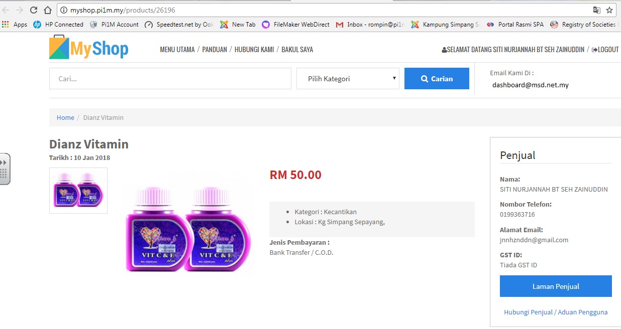Click the browser home icon

48,10
